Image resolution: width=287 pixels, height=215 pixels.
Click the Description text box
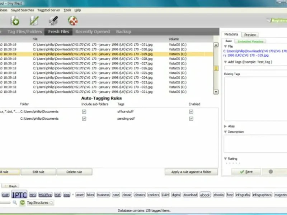(255, 144)
